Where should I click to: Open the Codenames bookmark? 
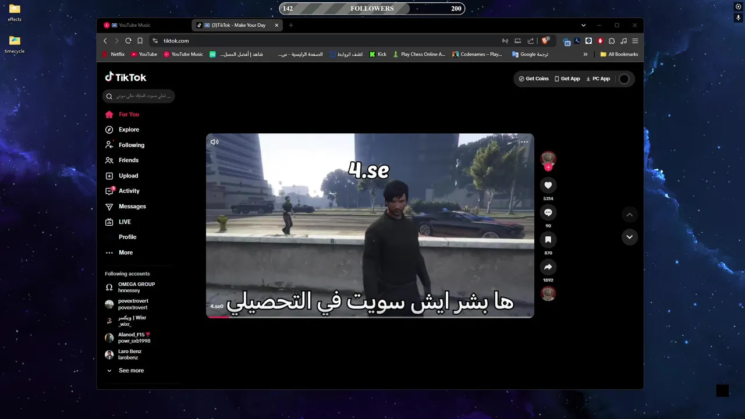tap(477, 54)
